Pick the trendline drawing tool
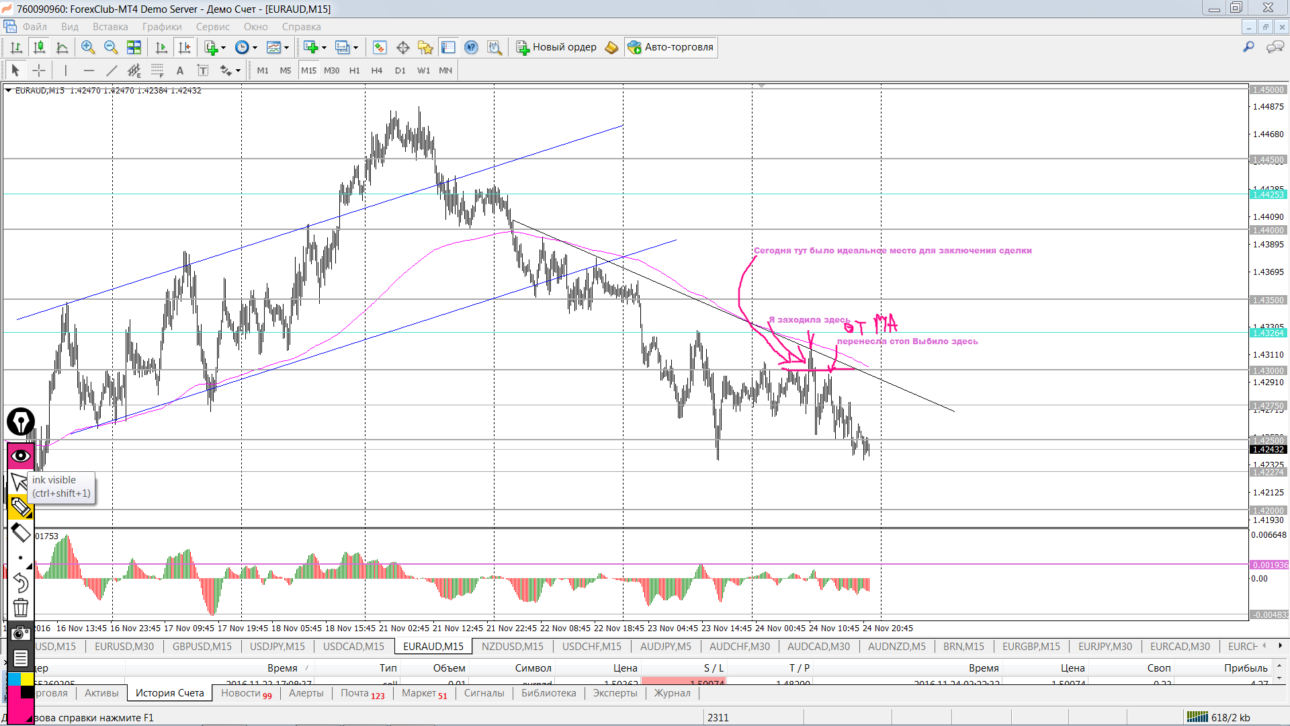 [112, 71]
